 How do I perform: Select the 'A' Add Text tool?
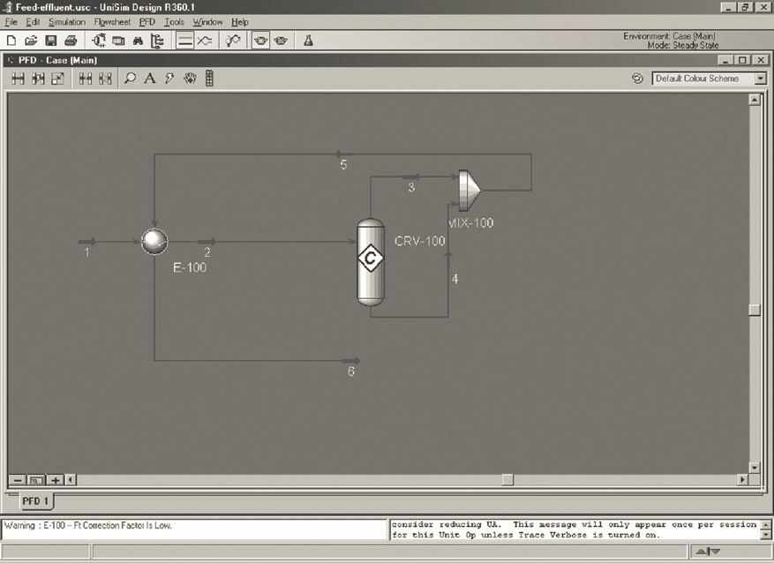click(150, 79)
